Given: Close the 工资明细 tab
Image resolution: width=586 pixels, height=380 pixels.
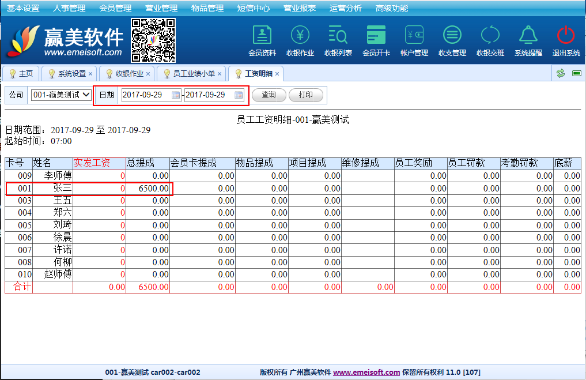Looking at the screenshot, I should (277, 74).
